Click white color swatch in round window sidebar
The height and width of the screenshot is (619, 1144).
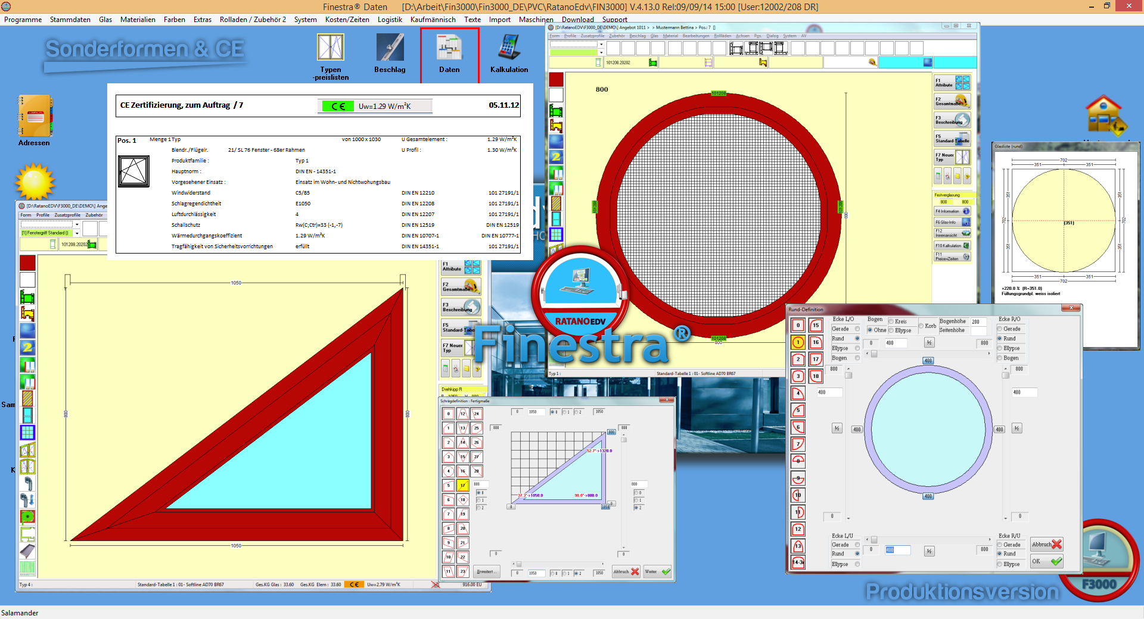coord(556,95)
